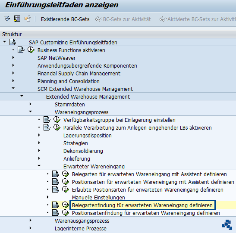Select Anlieferung tree entry text

[77, 159]
